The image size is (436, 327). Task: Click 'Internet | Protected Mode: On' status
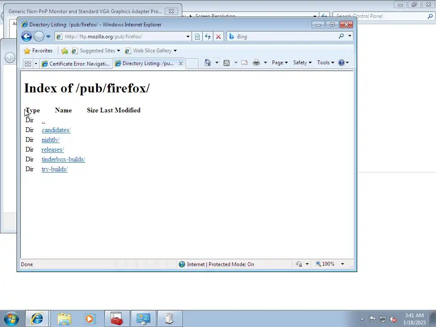click(221, 264)
